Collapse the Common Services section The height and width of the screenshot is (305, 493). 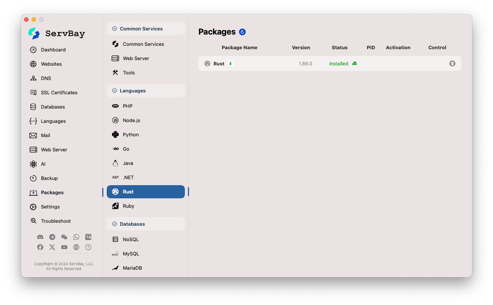[x=115, y=29]
